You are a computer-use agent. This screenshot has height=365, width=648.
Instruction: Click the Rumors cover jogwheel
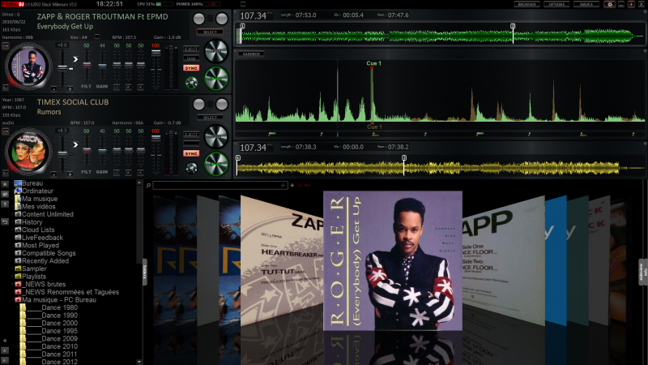tap(28, 152)
